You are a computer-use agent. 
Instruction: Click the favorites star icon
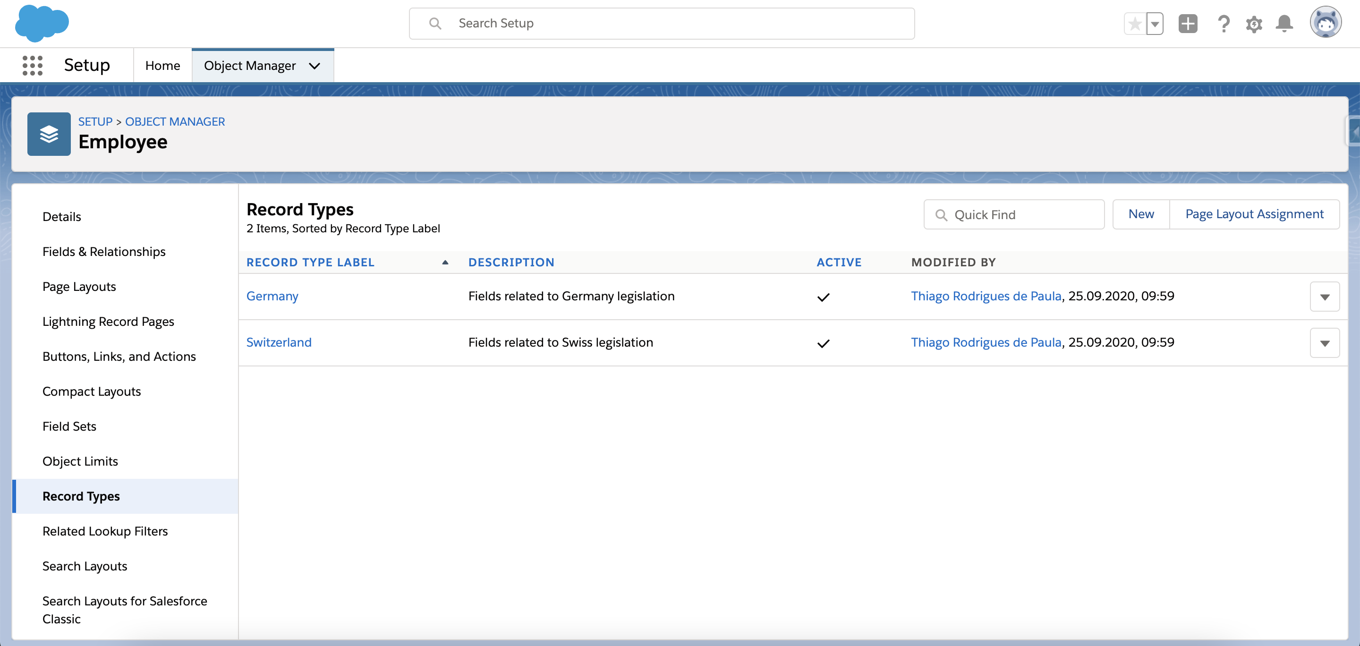1135,24
